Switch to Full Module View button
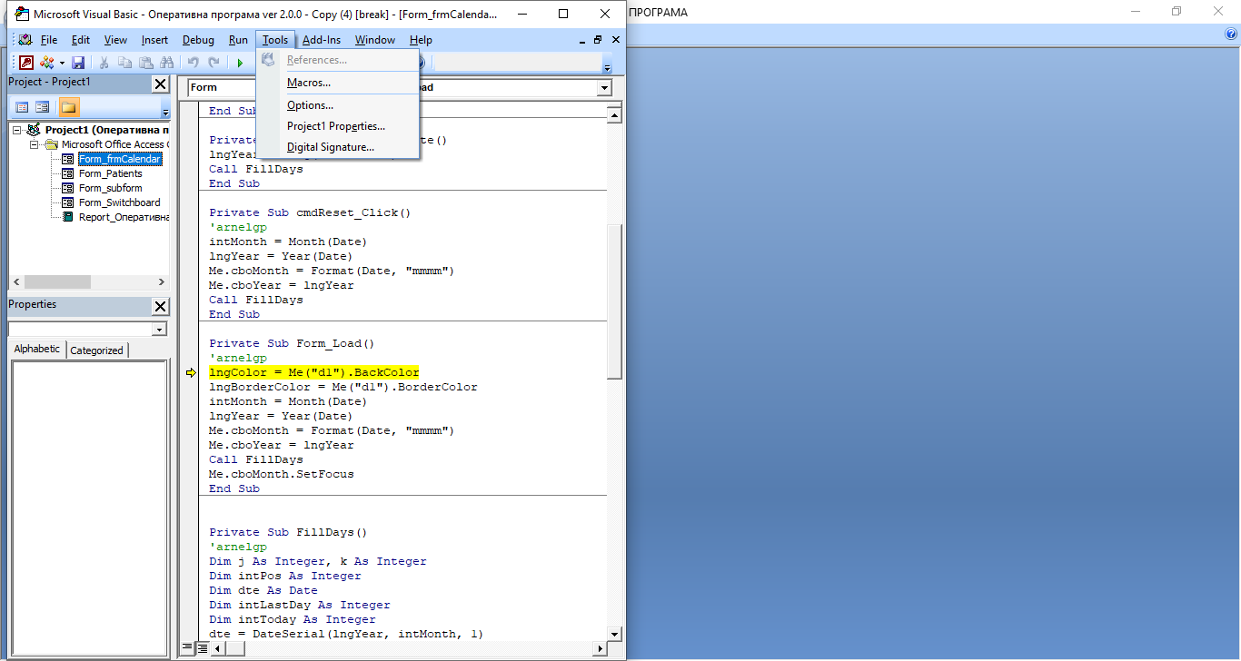This screenshot has width=1241, height=661. click(202, 648)
